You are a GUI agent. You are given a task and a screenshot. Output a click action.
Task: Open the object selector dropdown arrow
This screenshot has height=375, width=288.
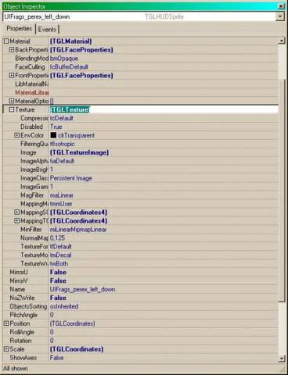click(280, 16)
